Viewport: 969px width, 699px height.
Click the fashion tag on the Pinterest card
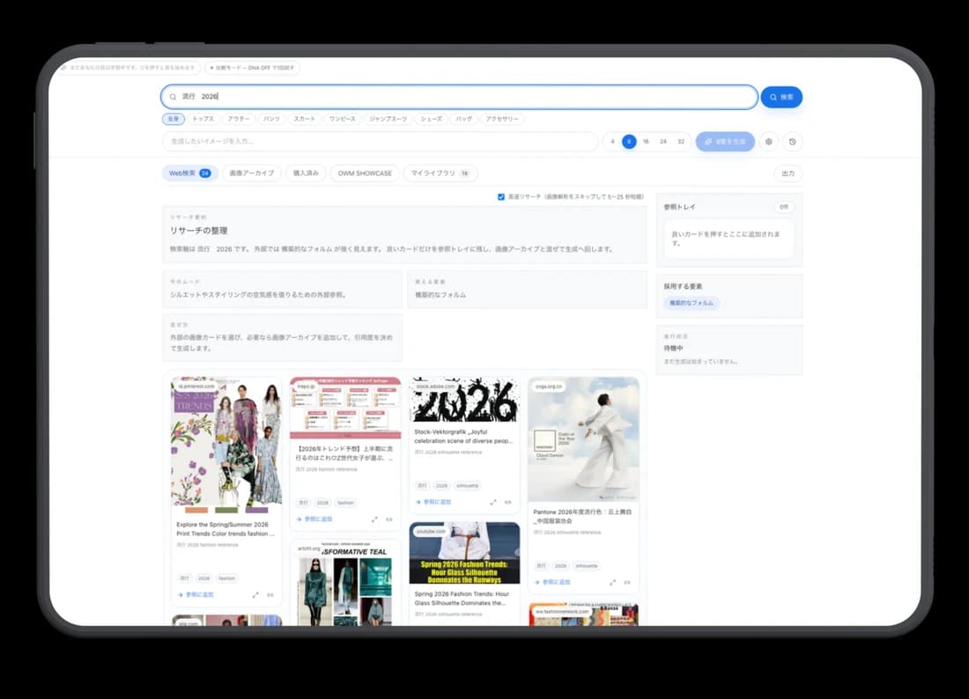pos(226,578)
